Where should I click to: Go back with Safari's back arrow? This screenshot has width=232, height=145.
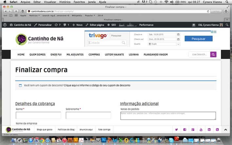[x=6, y=11]
